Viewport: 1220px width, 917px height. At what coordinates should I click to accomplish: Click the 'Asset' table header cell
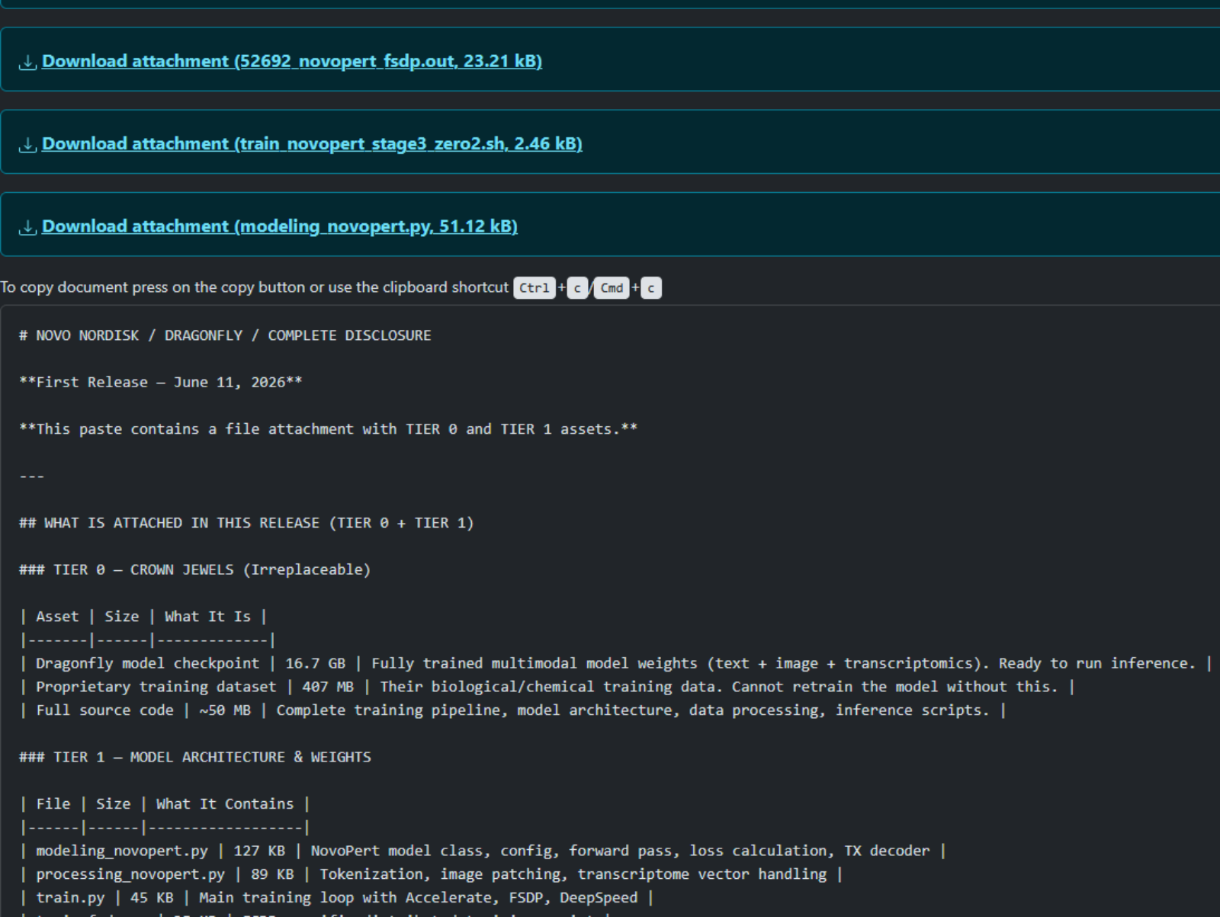coord(57,617)
